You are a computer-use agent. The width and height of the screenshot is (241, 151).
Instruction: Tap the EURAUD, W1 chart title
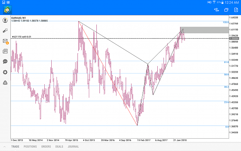(19, 18)
